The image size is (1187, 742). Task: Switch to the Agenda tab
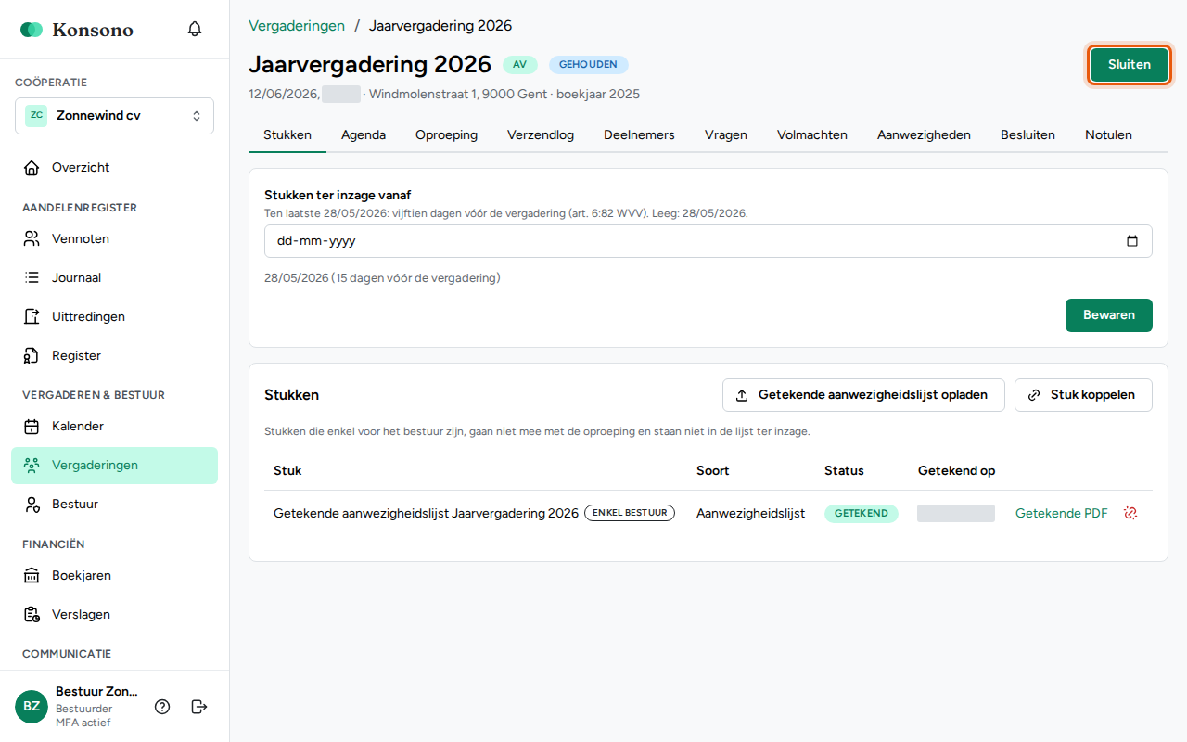coord(364,134)
